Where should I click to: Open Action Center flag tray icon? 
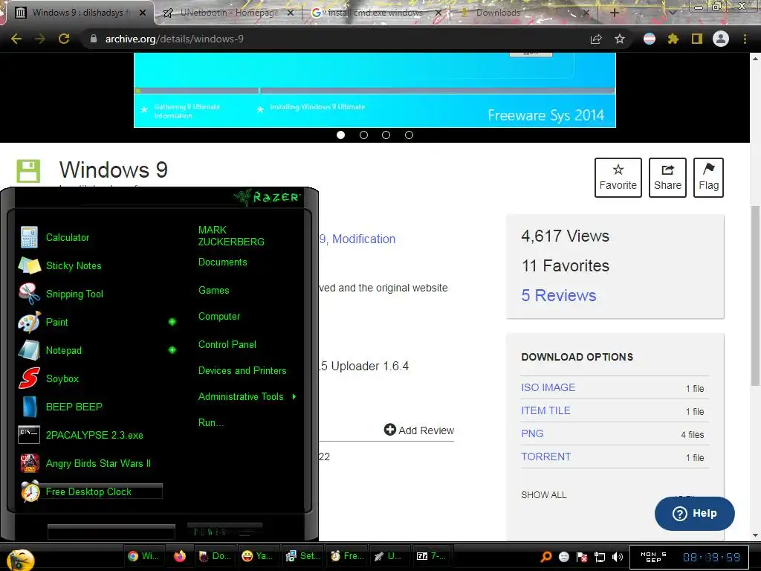(581, 556)
